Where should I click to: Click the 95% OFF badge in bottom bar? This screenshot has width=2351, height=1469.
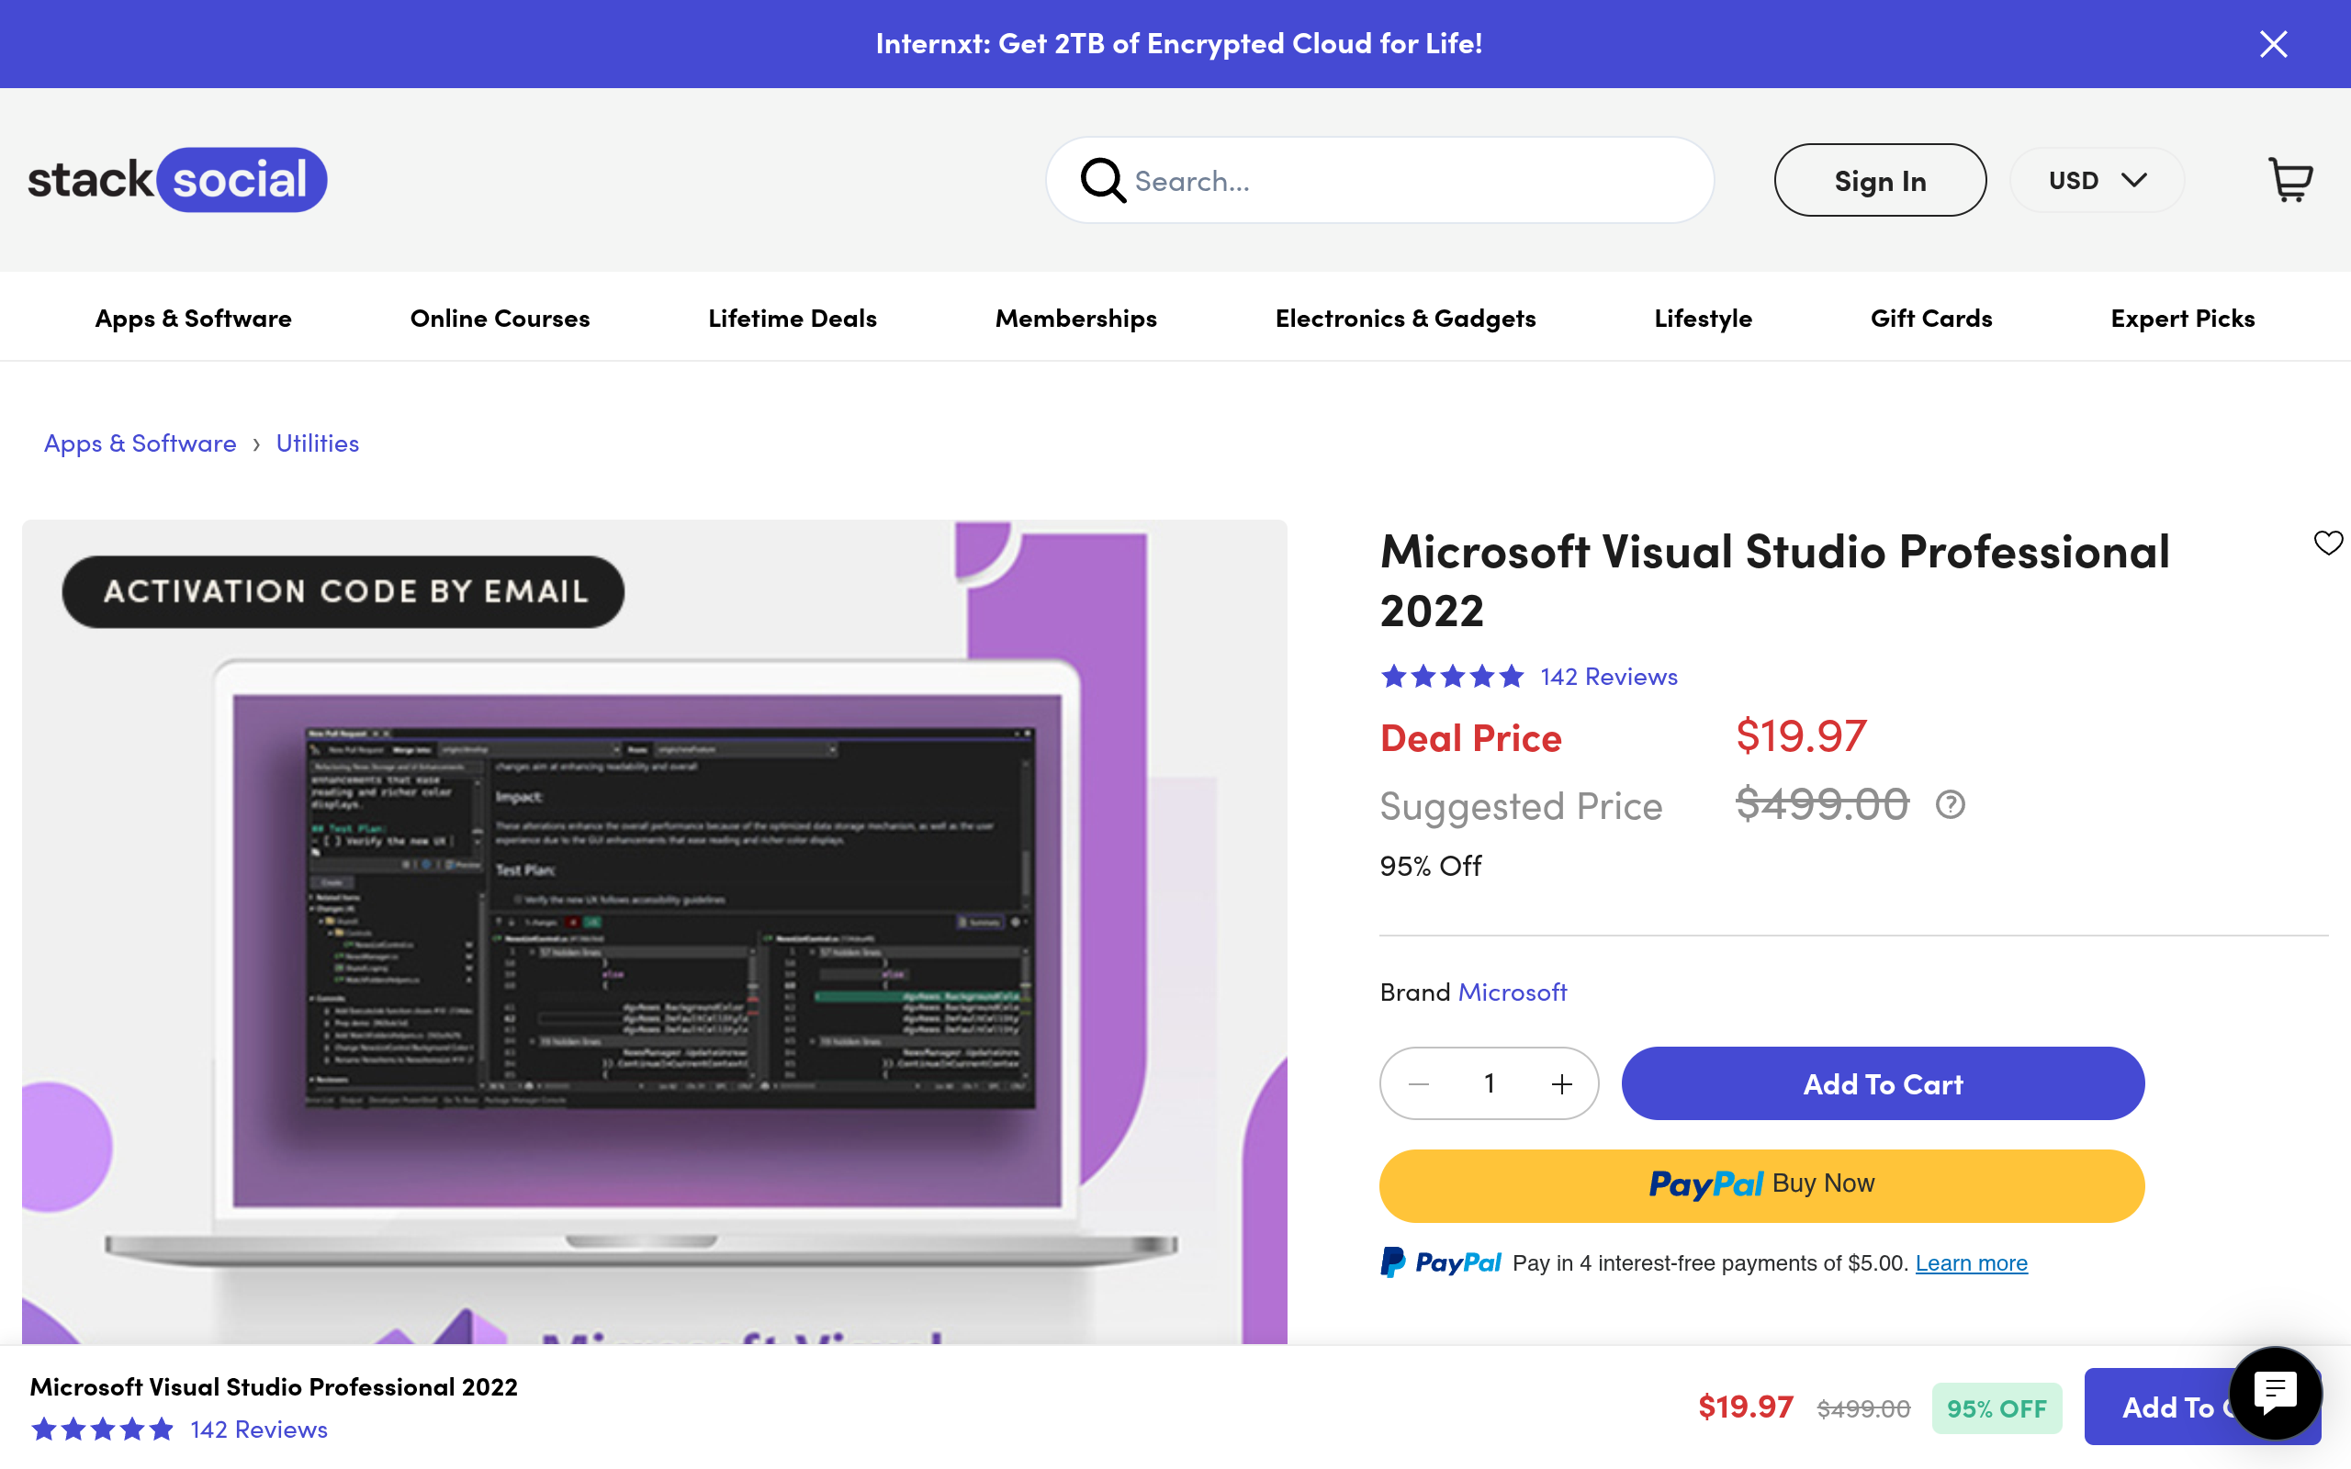pyautogui.click(x=1997, y=1407)
